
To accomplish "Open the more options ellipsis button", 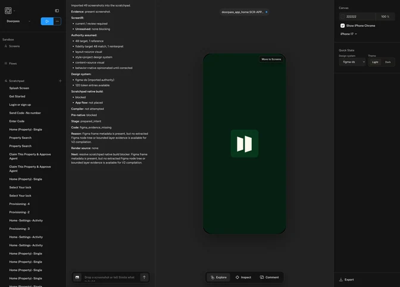I will (57, 21).
